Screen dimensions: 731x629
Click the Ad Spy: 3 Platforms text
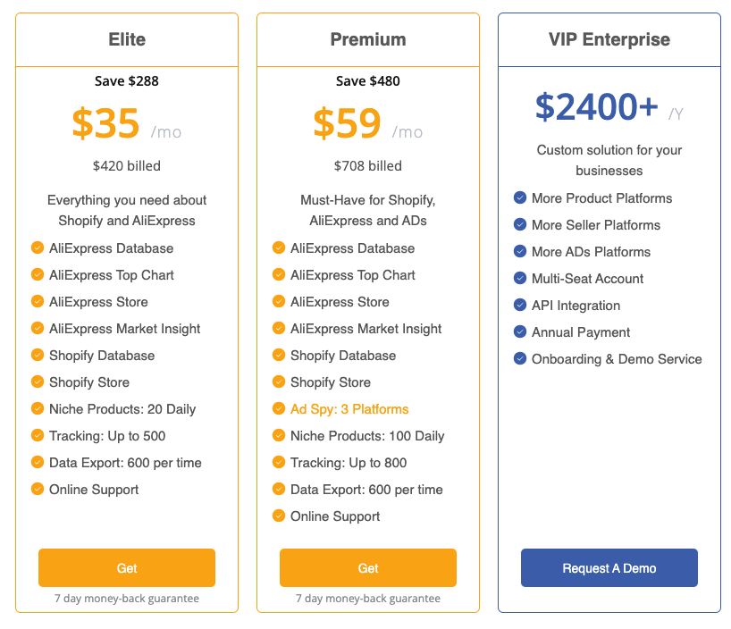349,409
